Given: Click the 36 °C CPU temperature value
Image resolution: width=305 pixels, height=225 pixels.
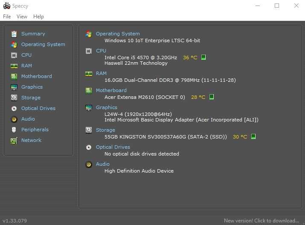Looking at the screenshot, I should point(190,58).
